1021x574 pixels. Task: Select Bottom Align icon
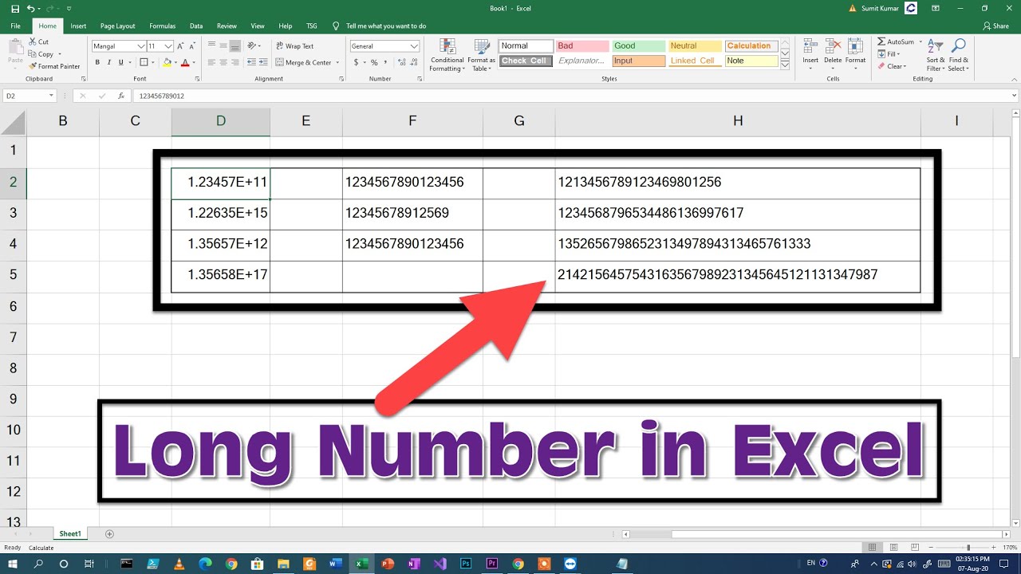tap(237, 46)
